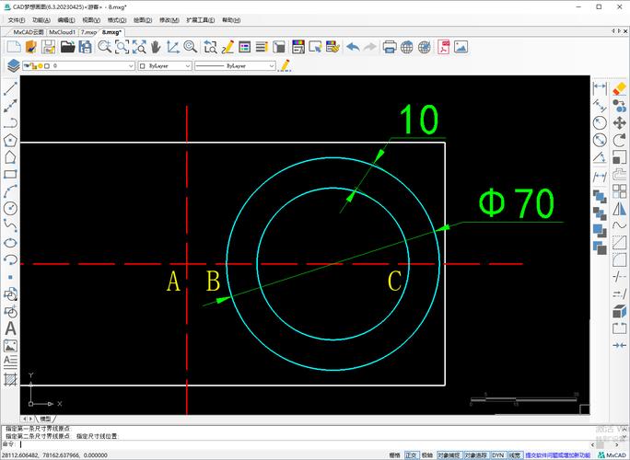Switch to the MxCAD云图 tab
This screenshot has width=630, height=460.
[29, 32]
